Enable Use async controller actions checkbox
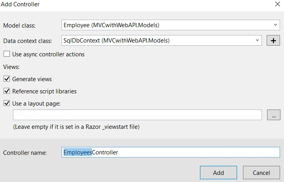Image resolution: width=284 pixels, height=182 pixels. click(7, 54)
